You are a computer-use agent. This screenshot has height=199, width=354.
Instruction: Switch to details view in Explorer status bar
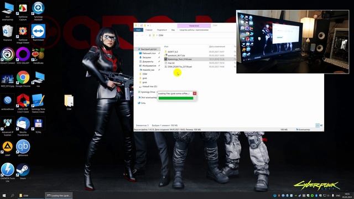[x=317, y=125]
